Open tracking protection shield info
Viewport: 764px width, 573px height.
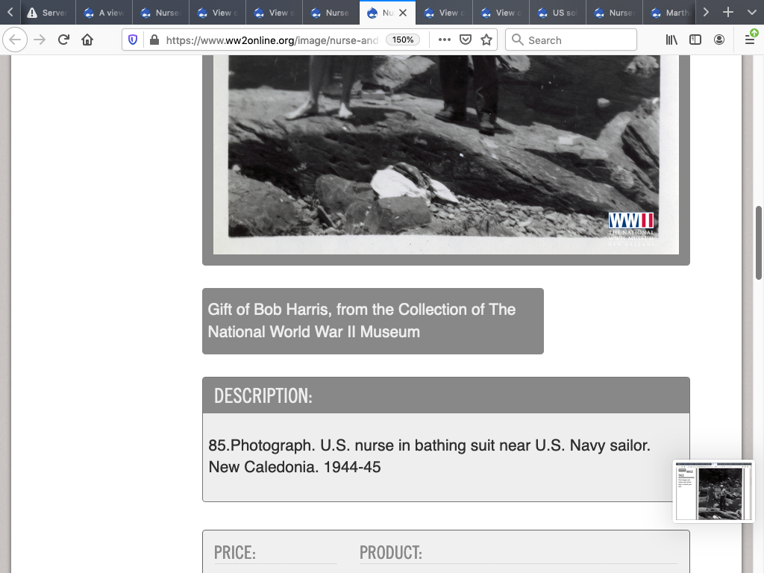click(x=133, y=40)
